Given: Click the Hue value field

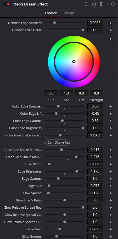Looking at the screenshot, I should click(51, 93).
